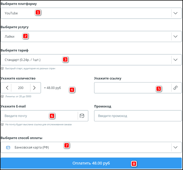
Task: Expand platform list via its chevron arrow
Action: (x=175, y=13)
